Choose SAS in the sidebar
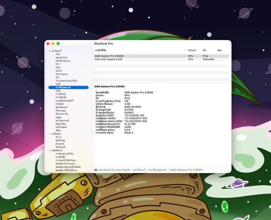The height and width of the screenshot is (220, 271). pyautogui.click(x=58, y=67)
